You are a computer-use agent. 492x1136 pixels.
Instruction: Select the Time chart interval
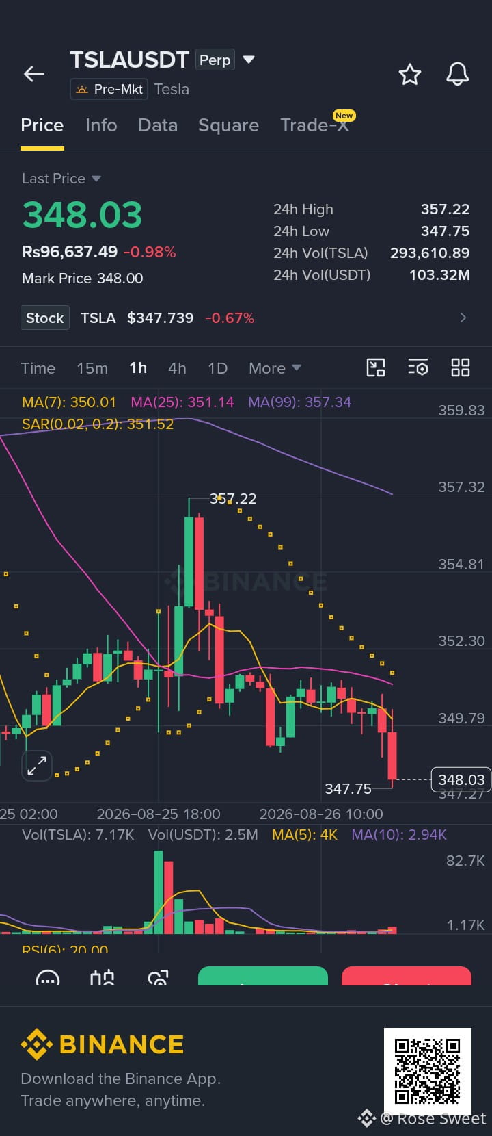tap(38, 368)
